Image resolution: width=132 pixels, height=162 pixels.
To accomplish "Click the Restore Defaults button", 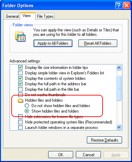I will [104, 140].
